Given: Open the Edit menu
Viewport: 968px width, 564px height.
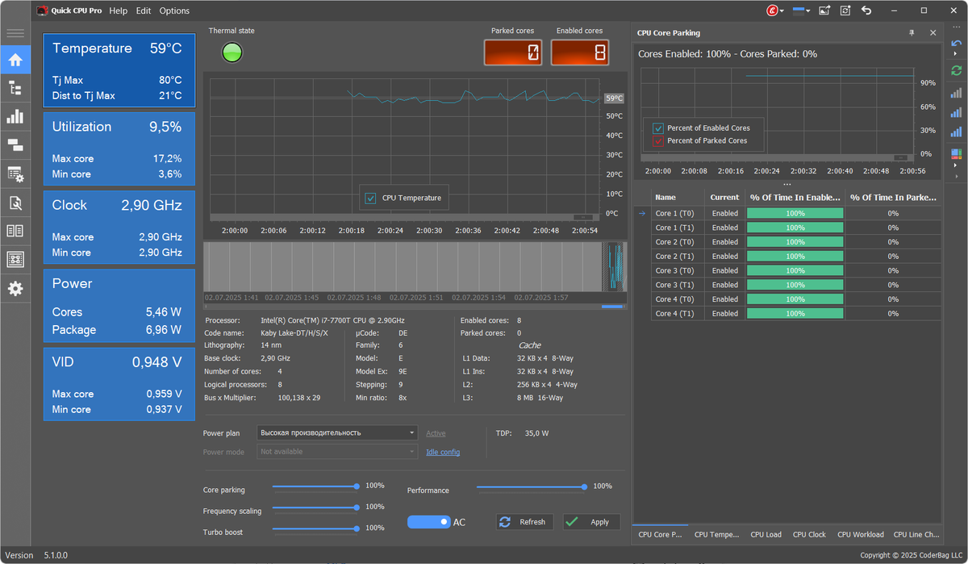Looking at the screenshot, I should coord(144,11).
